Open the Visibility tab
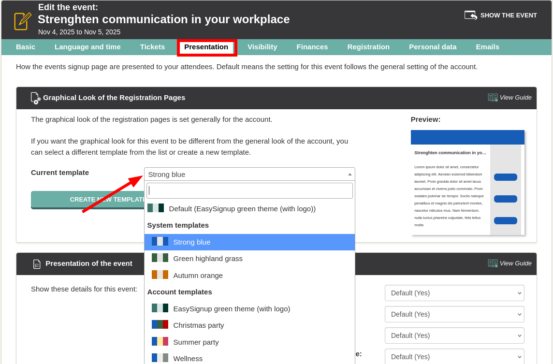The image size is (553, 364). [262, 47]
